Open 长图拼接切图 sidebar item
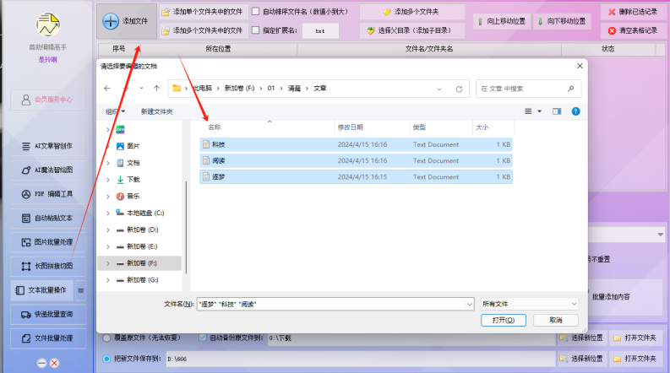 [48, 267]
